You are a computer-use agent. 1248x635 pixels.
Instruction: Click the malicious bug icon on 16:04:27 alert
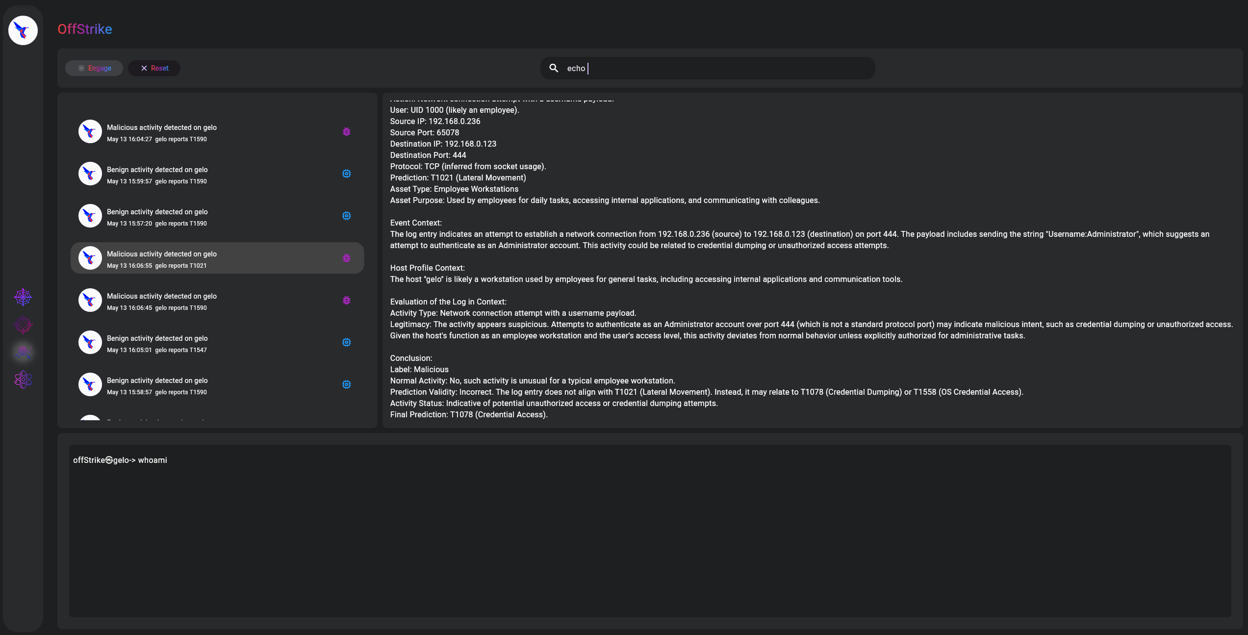tap(347, 131)
